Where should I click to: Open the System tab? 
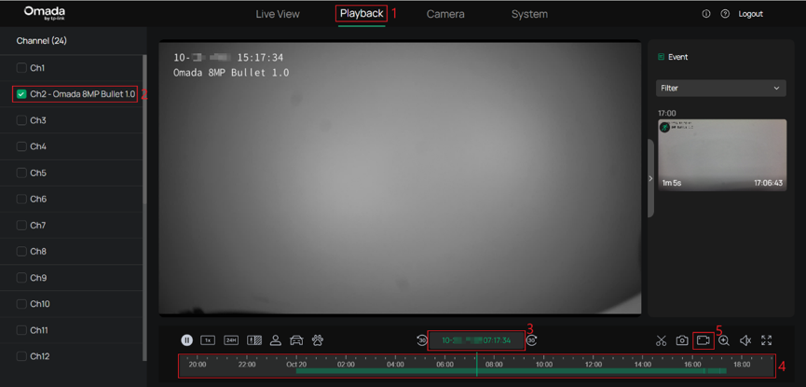529,14
